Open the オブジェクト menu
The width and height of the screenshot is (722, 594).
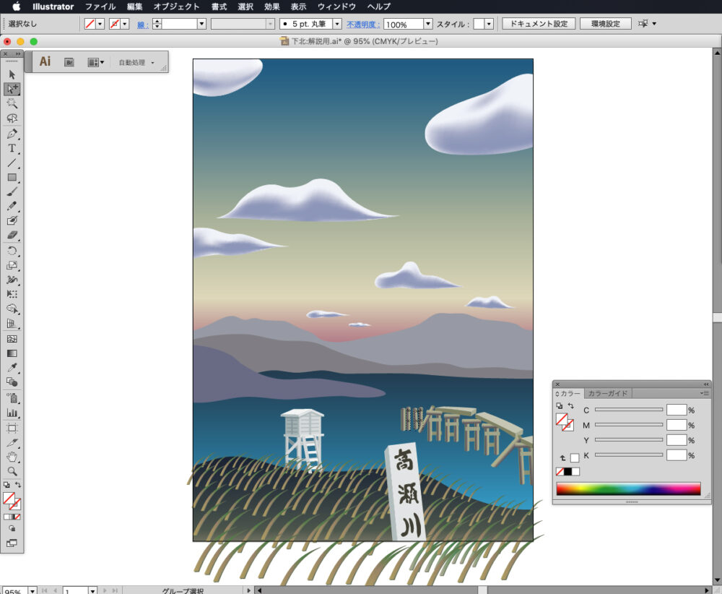(x=176, y=7)
